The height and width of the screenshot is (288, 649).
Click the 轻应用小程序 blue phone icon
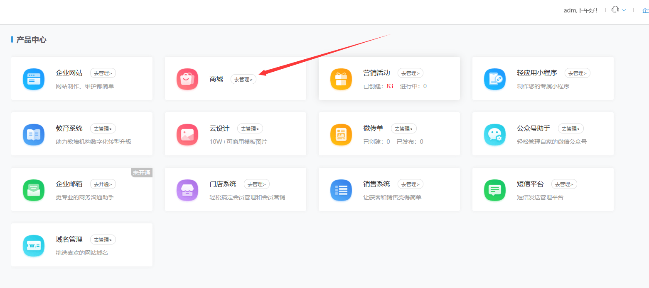point(495,79)
